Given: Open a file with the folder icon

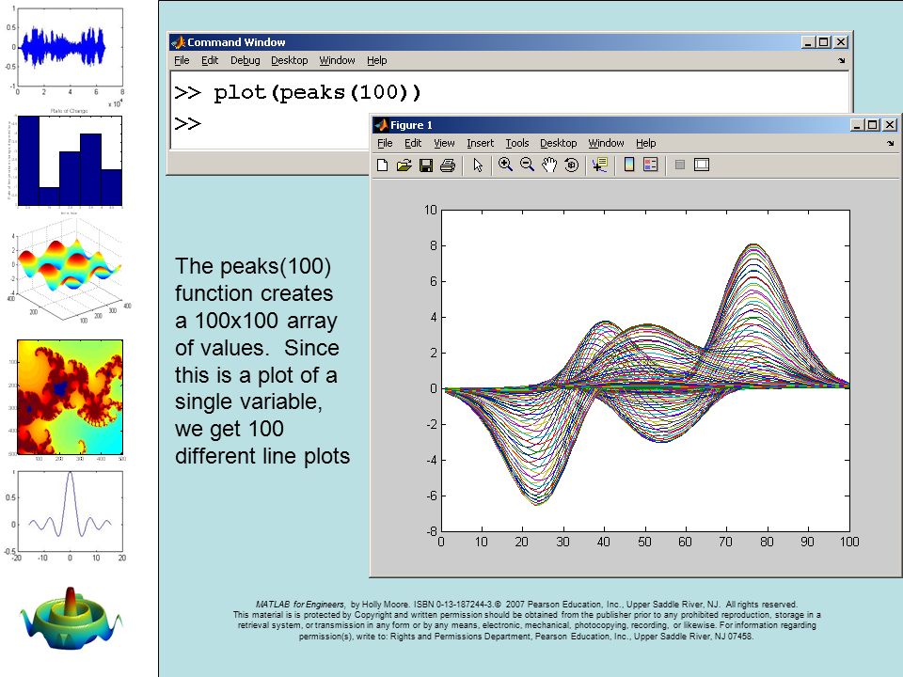Looking at the screenshot, I should tap(404, 165).
